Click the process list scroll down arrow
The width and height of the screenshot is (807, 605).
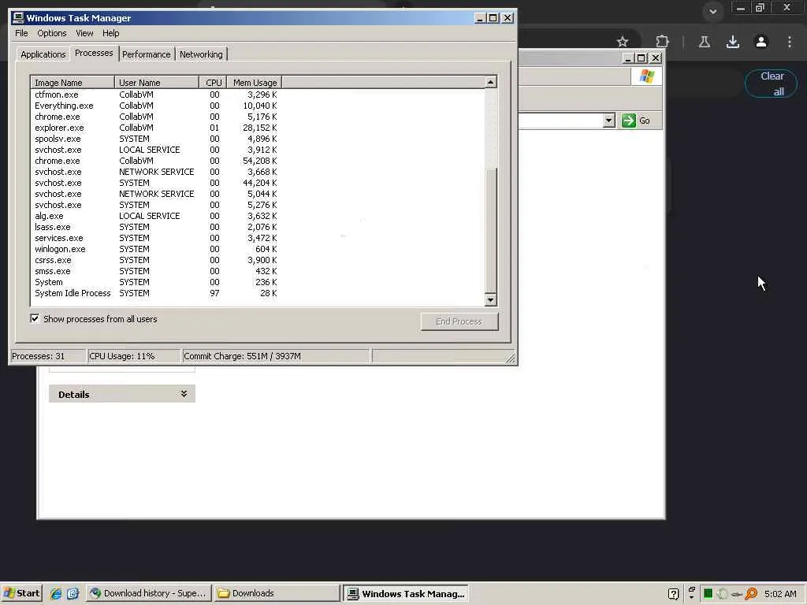[x=490, y=299]
